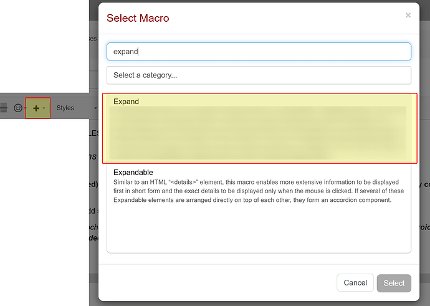Click the 'Expandable' title in results
Screen dimensions: 430x306
point(133,172)
